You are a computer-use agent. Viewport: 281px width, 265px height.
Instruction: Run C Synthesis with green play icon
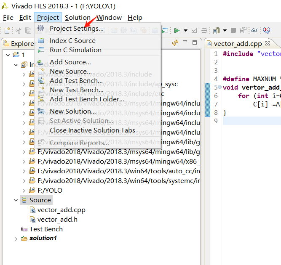[x=177, y=30]
